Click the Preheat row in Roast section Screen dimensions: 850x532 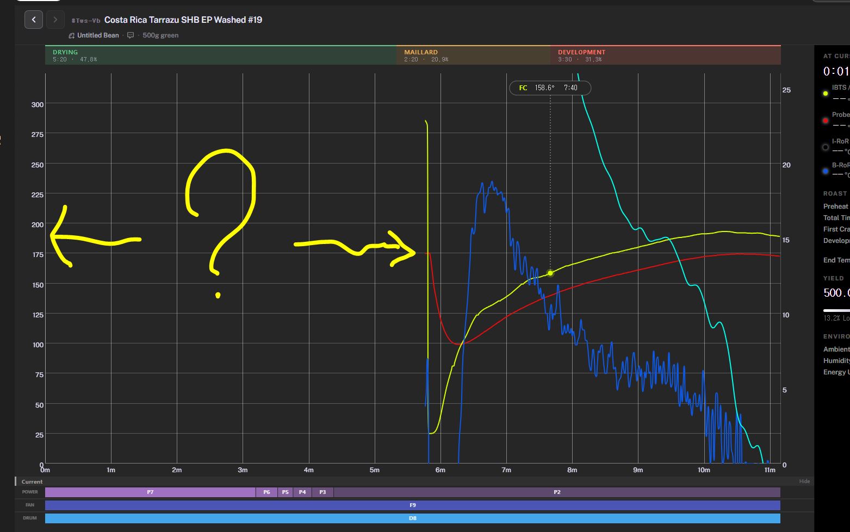(836, 206)
